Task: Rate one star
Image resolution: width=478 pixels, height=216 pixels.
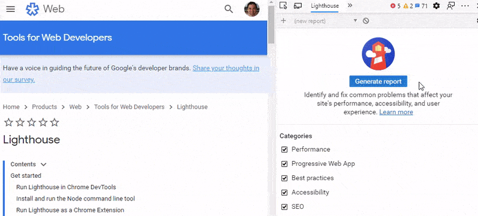Action: (8, 122)
